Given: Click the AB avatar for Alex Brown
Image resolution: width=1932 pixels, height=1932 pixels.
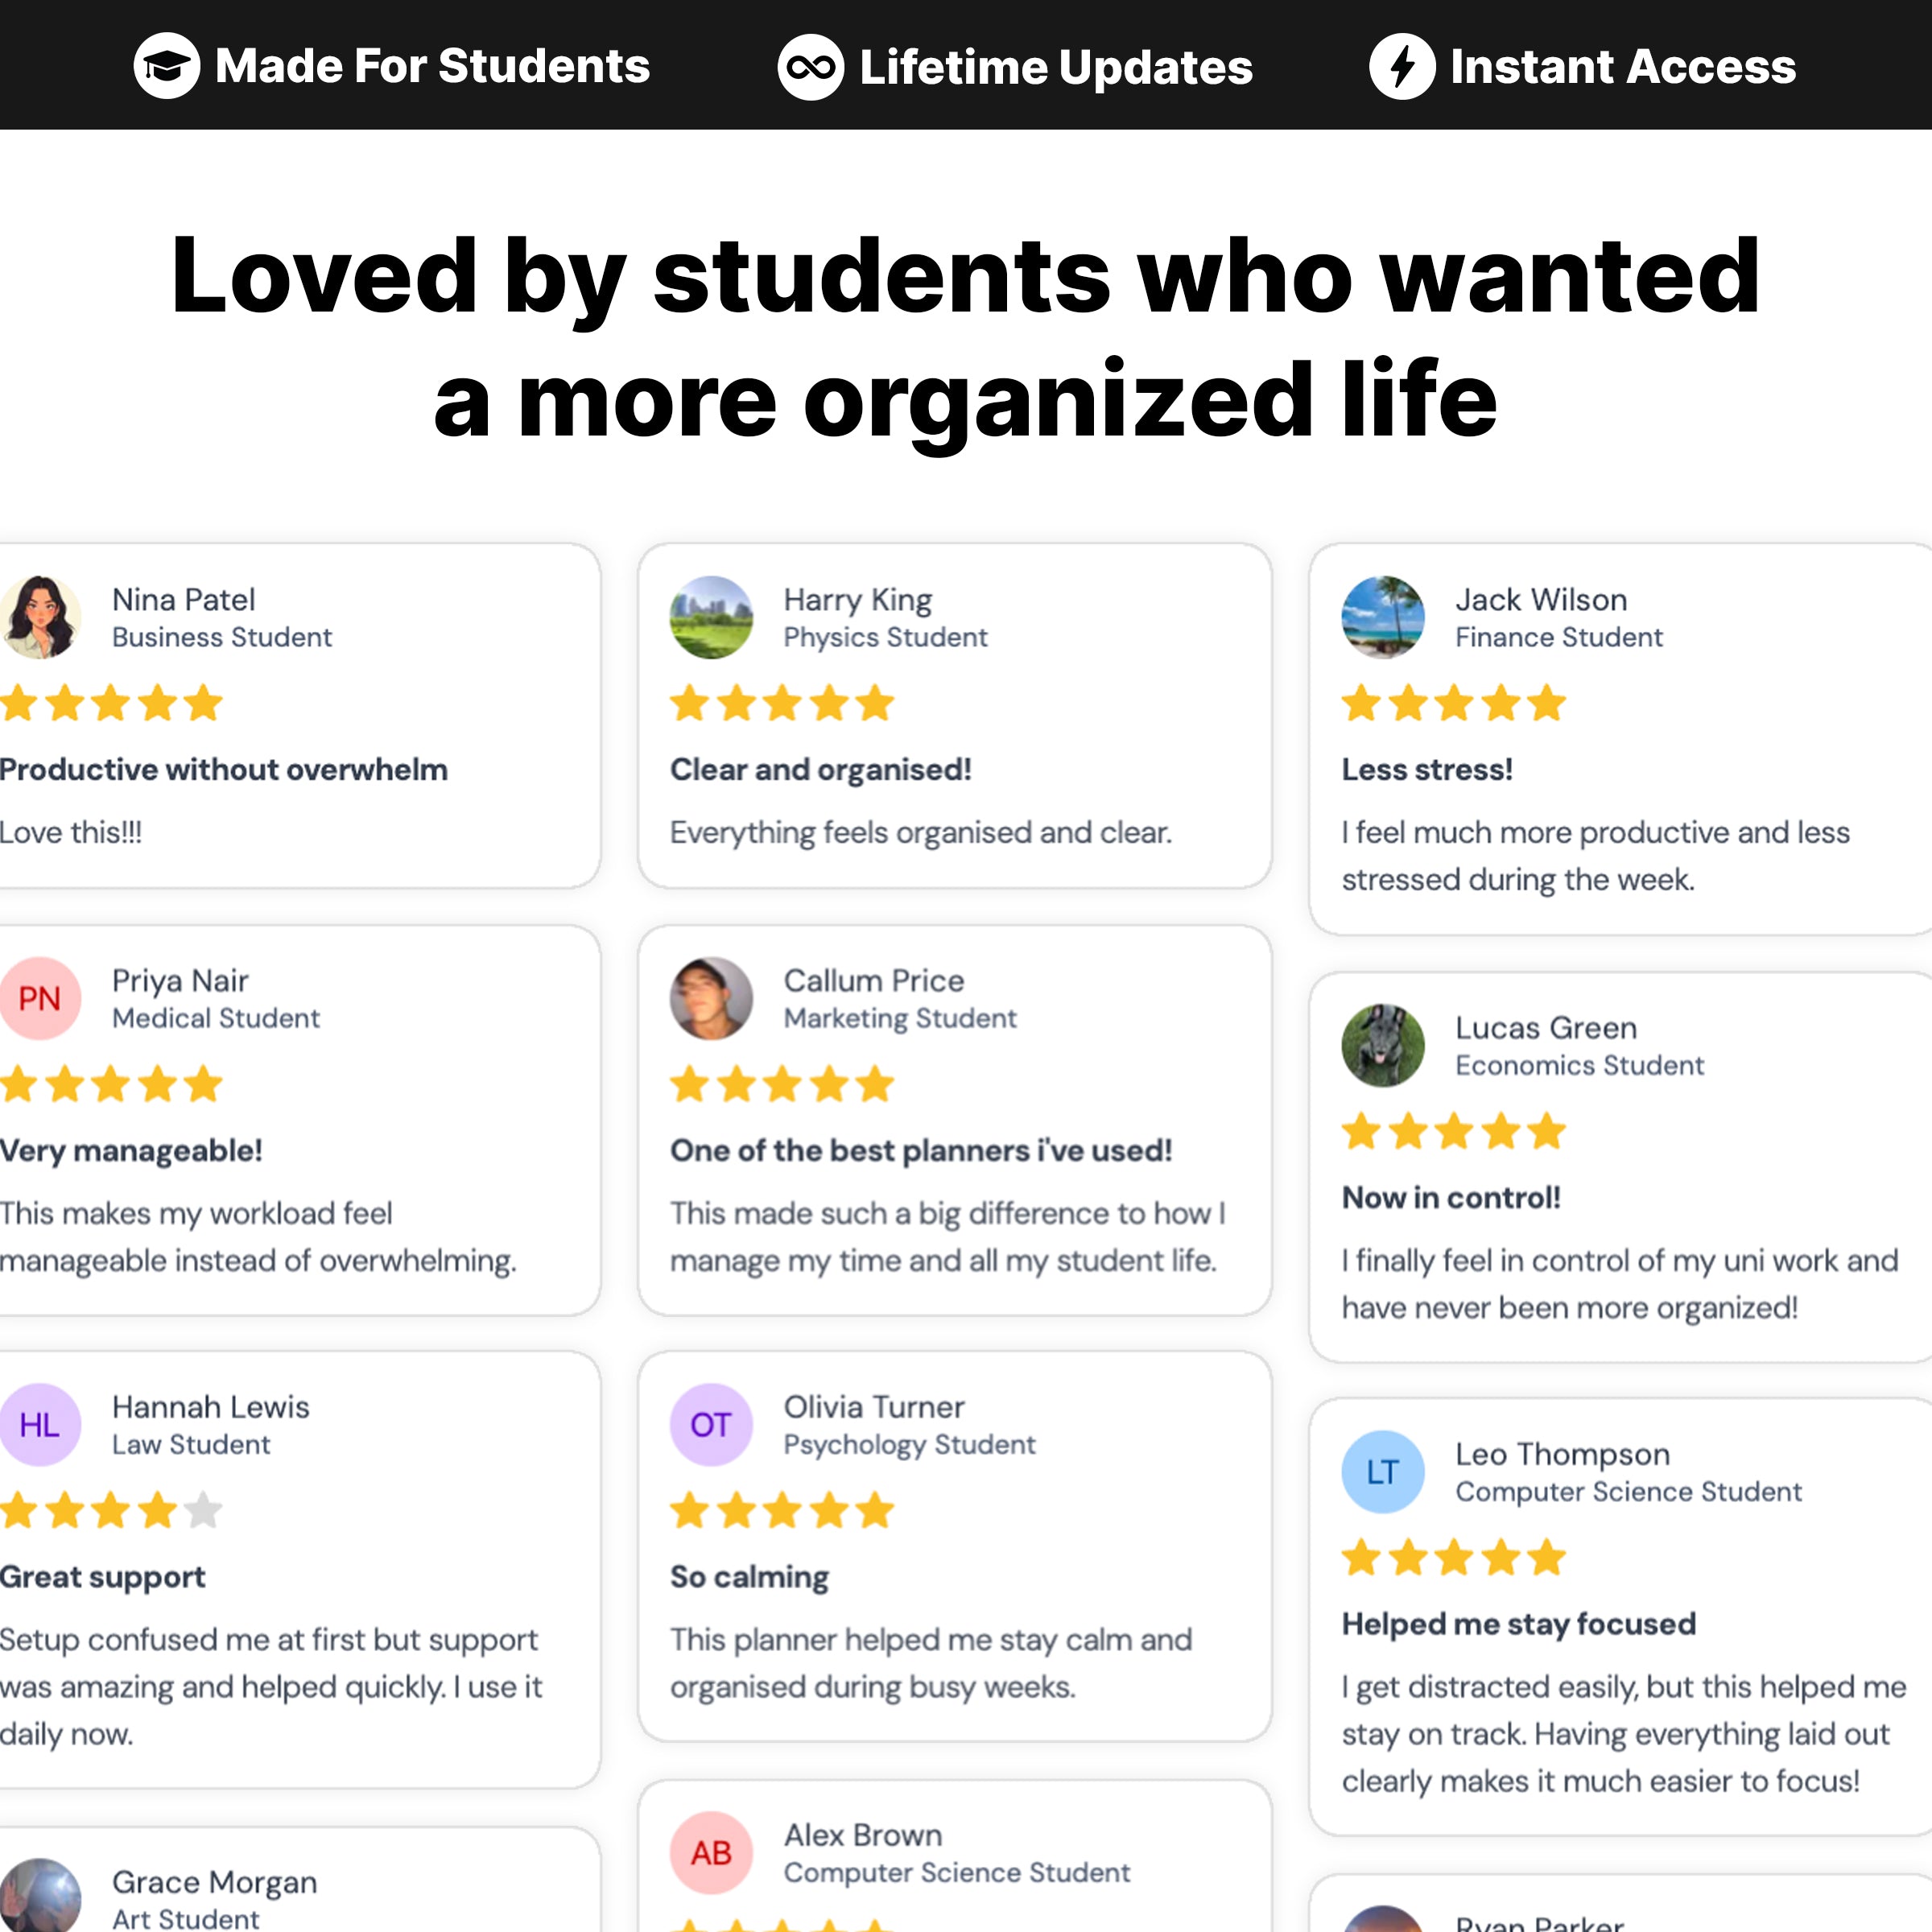Looking at the screenshot, I should click(710, 1852).
